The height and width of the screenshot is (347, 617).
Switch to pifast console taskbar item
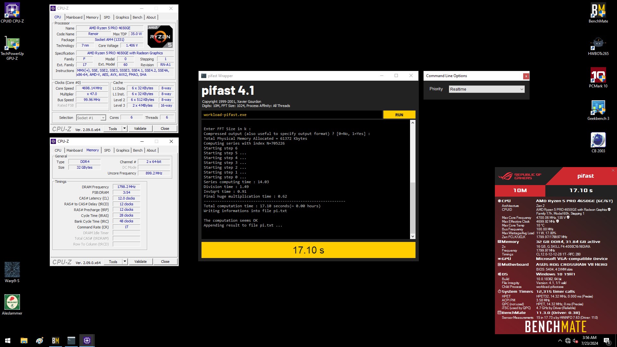(x=71, y=341)
